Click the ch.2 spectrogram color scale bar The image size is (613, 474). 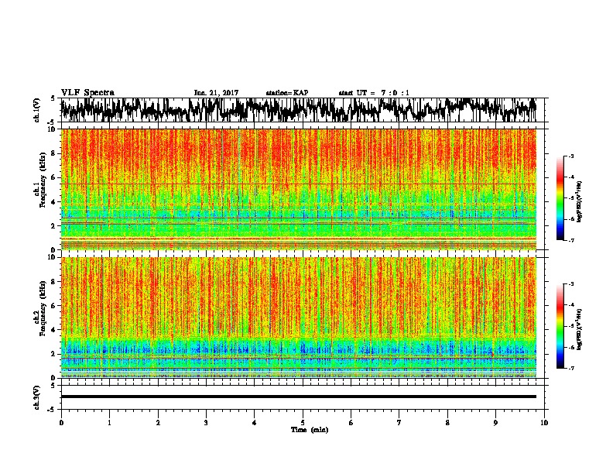(560, 326)
